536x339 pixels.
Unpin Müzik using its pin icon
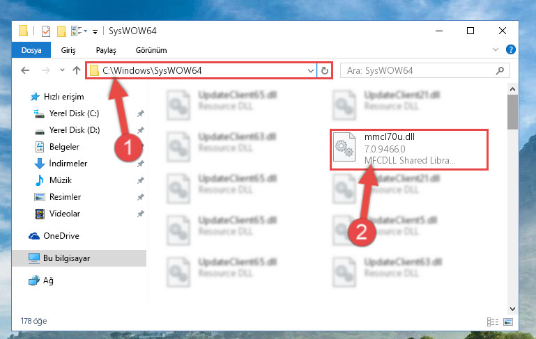[x=141, y=180]
